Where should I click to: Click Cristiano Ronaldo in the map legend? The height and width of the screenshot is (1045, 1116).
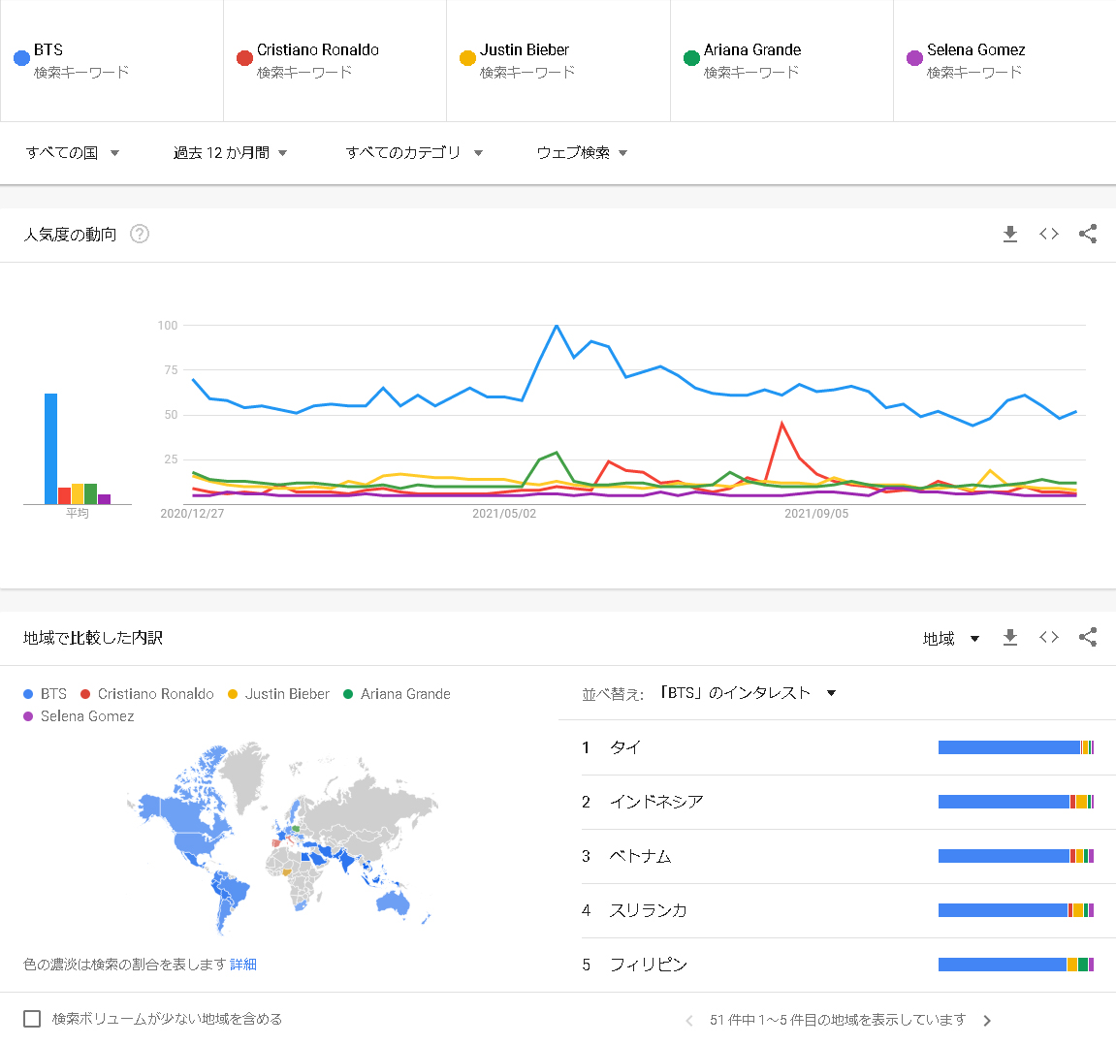coord(147,693)
